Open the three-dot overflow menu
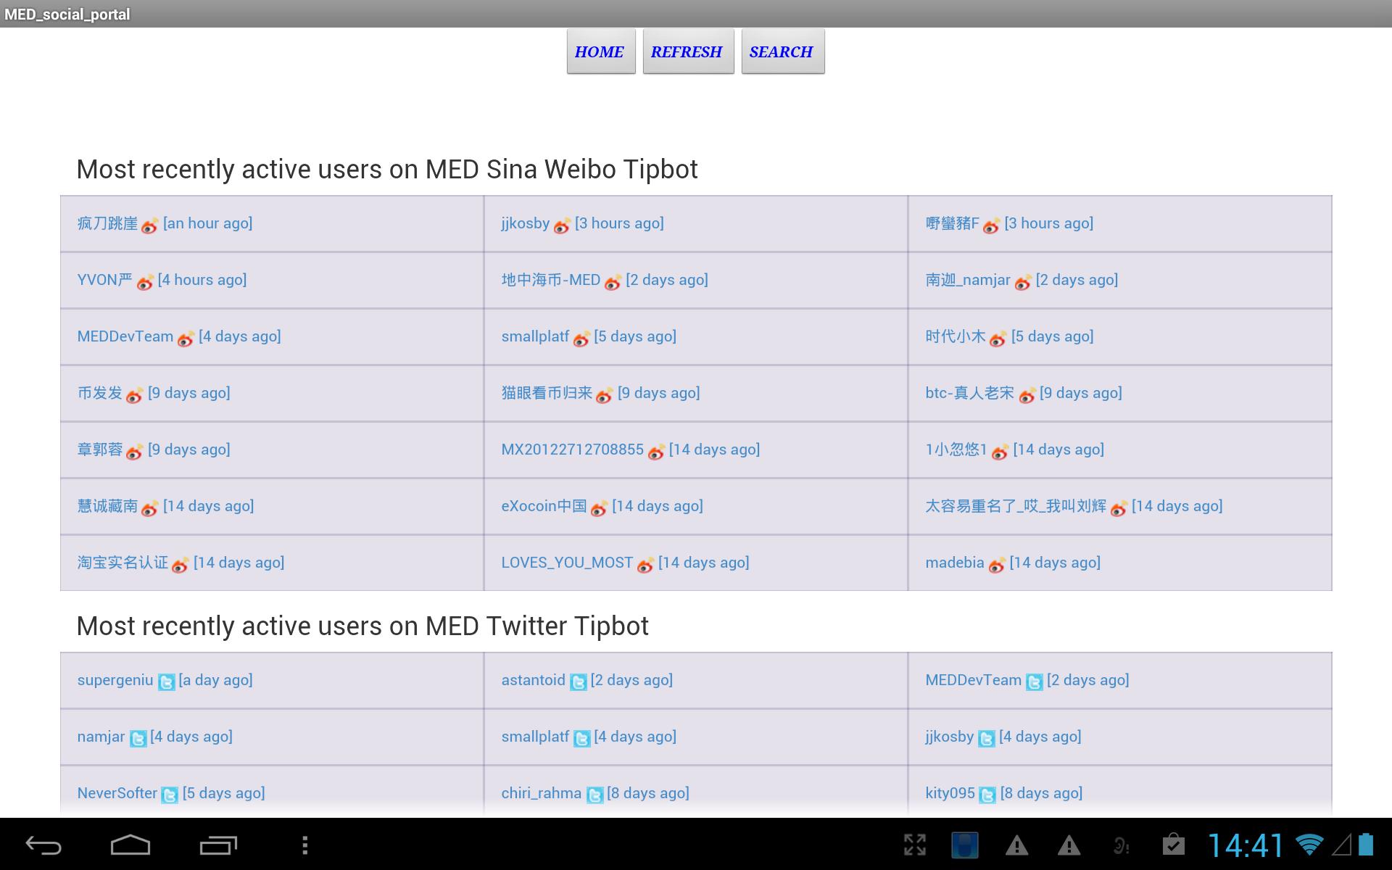 coord(305,845)
